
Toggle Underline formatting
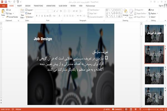pos(42,16)
